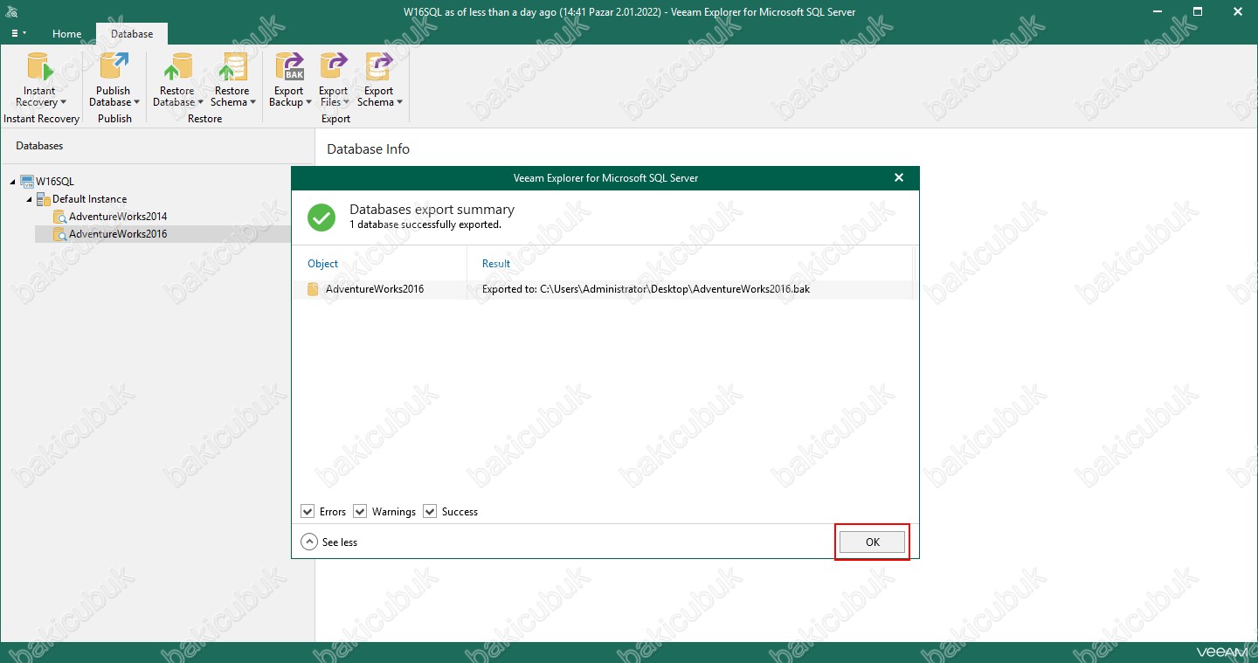Click the Restore Database ribbon icon
This screenshot has width=1258, height=663.
tap(177, 67)
